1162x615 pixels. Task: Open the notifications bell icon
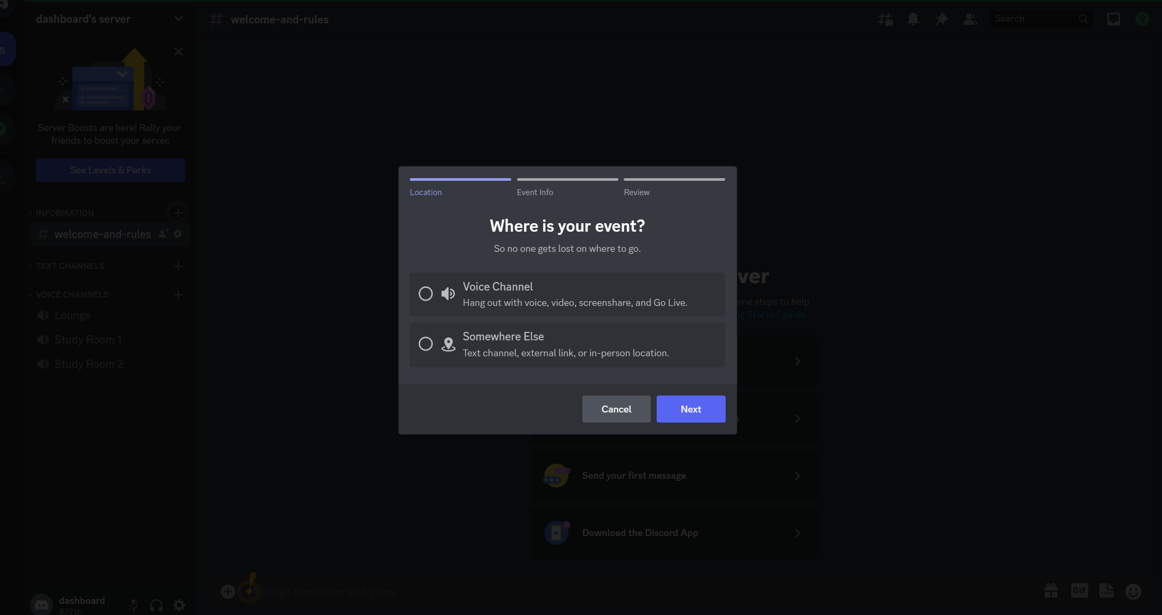pos(913,19)
